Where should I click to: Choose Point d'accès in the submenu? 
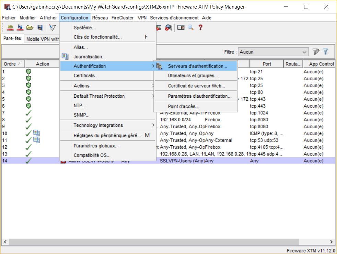click(x=196, y=107)
